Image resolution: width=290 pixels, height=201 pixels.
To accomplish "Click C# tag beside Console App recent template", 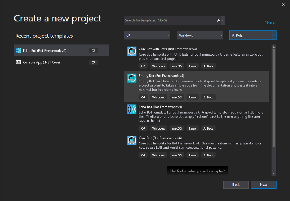I will [94, 62].
